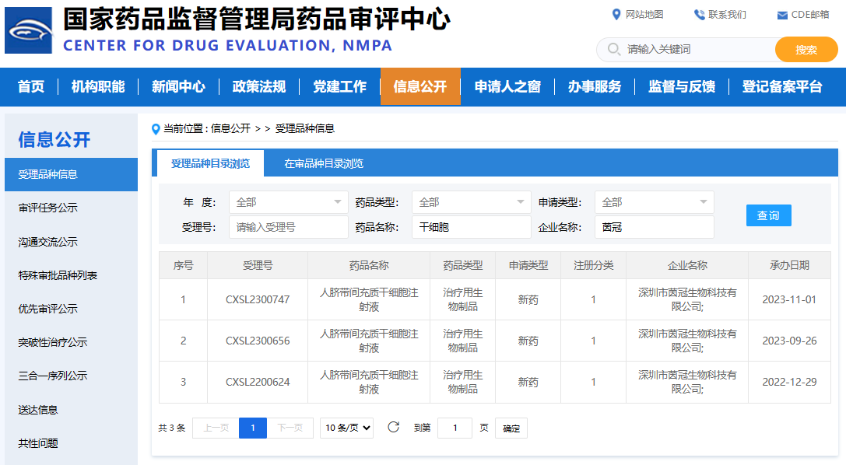The image size is (846, 465).
Task: Click the breadcrumb location pin icon
Action: tap(156, 129)
